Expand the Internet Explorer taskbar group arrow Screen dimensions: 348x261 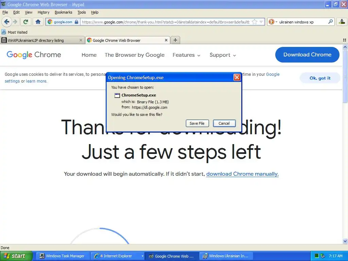click(x=142, y=256)
